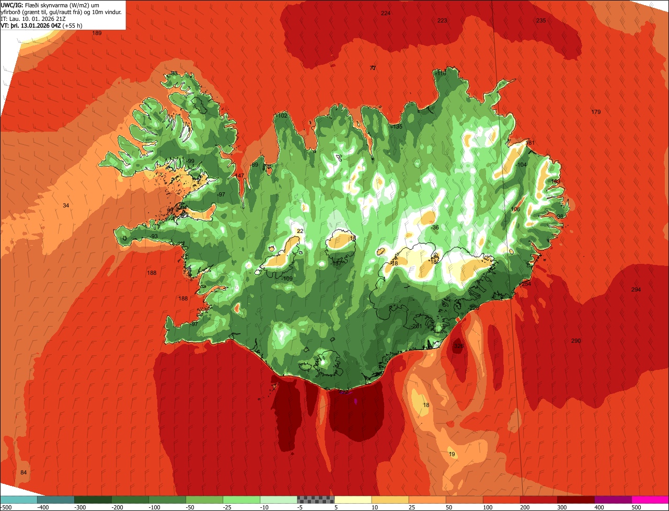The width and height of the screenshot is (669, 511).
Task: Click the 147 value near the northwest coast
Action: click(x=239, y=176)
